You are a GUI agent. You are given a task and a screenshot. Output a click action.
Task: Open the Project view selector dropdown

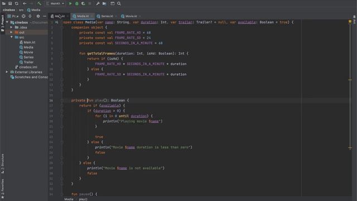13,16
